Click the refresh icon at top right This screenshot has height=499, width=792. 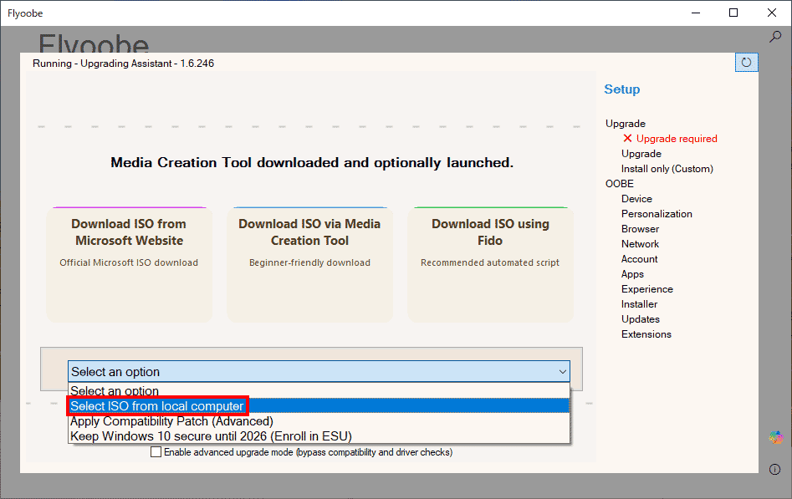(746, 63)
